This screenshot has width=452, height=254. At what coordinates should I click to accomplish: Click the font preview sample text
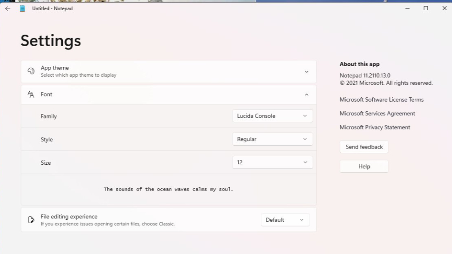pyautogui.click(x=168, y=189)
